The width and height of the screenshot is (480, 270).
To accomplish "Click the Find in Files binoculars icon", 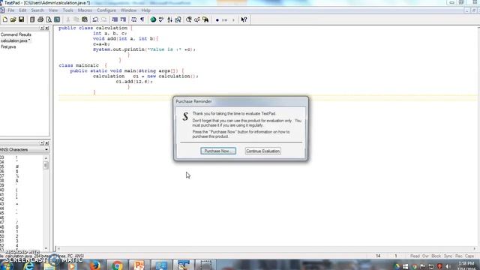I will tap(205, 19).
